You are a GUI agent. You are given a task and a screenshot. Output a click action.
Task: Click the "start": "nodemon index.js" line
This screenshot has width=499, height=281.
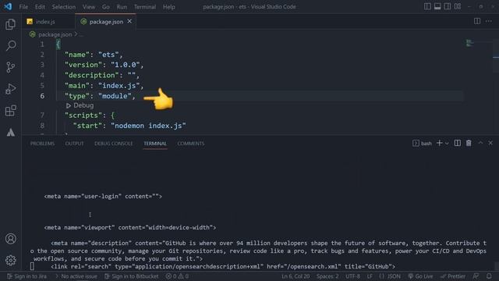click(129, 126)
